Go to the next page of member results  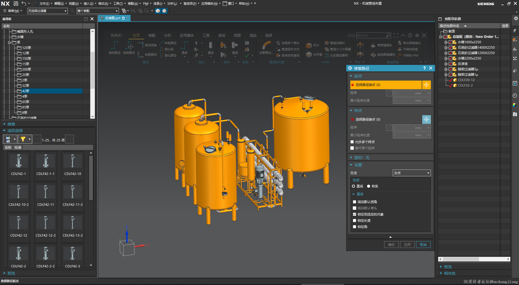[69, 139]
